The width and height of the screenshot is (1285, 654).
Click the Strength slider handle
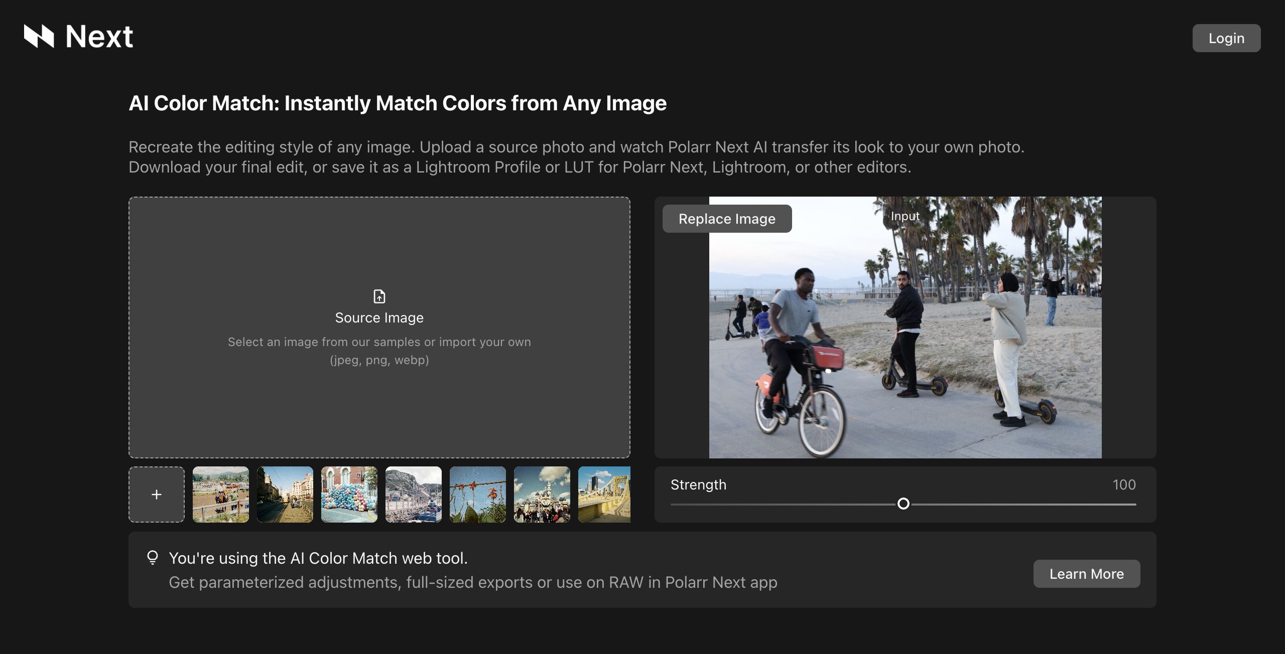point(903,504)
